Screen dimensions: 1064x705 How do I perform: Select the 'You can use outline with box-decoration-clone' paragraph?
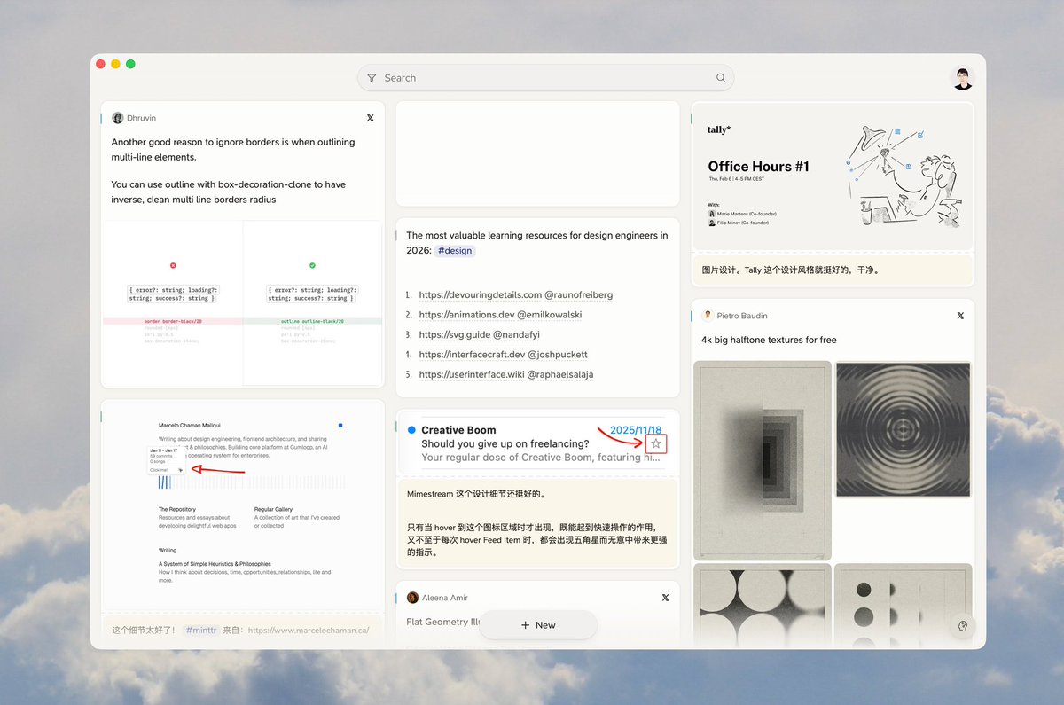[229, 192]
